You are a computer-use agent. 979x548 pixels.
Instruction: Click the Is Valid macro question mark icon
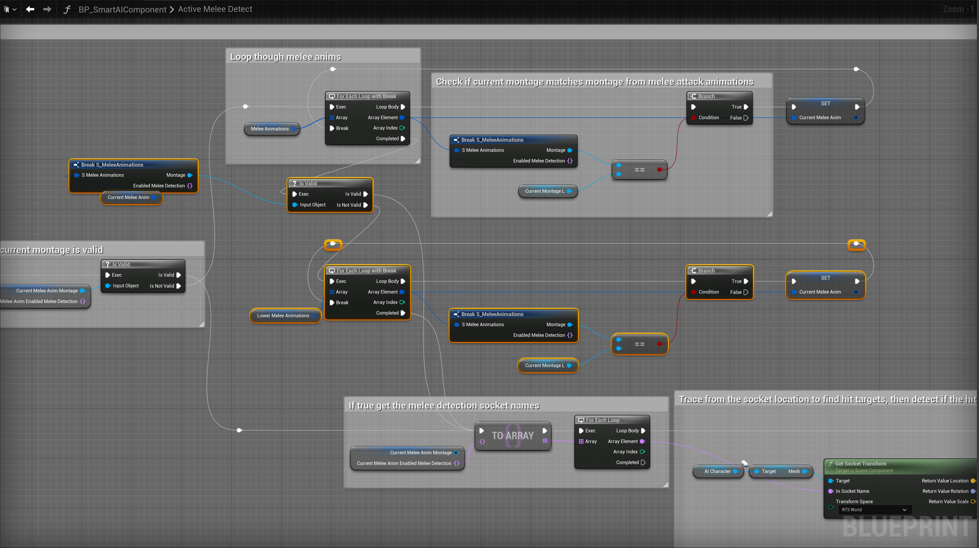click(294, 184)
